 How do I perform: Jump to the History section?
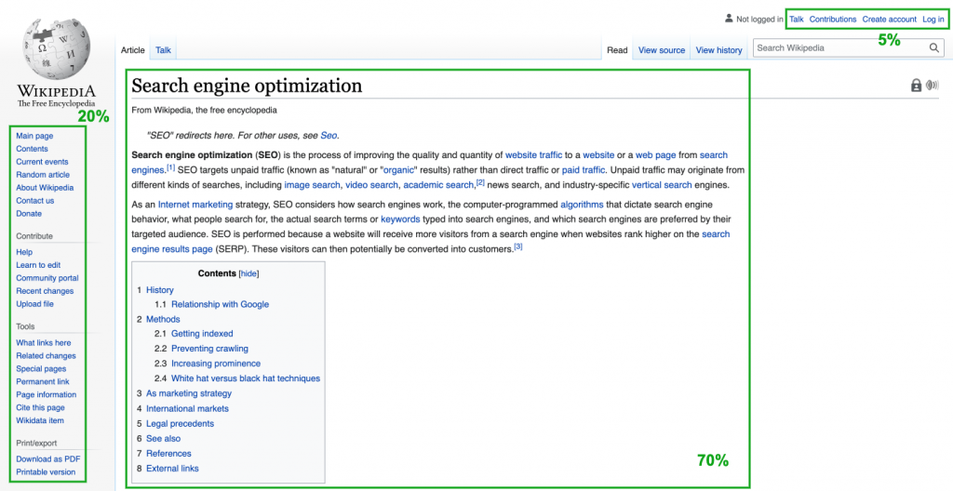tap(160, 290)
